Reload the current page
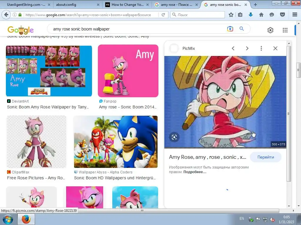Image resolution: width=301 pixels, height=225 pixels. point(163,15)
